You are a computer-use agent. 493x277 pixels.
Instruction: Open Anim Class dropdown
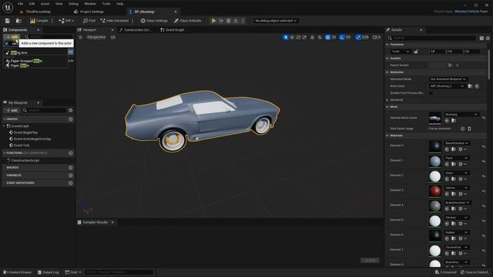point(447,86)
